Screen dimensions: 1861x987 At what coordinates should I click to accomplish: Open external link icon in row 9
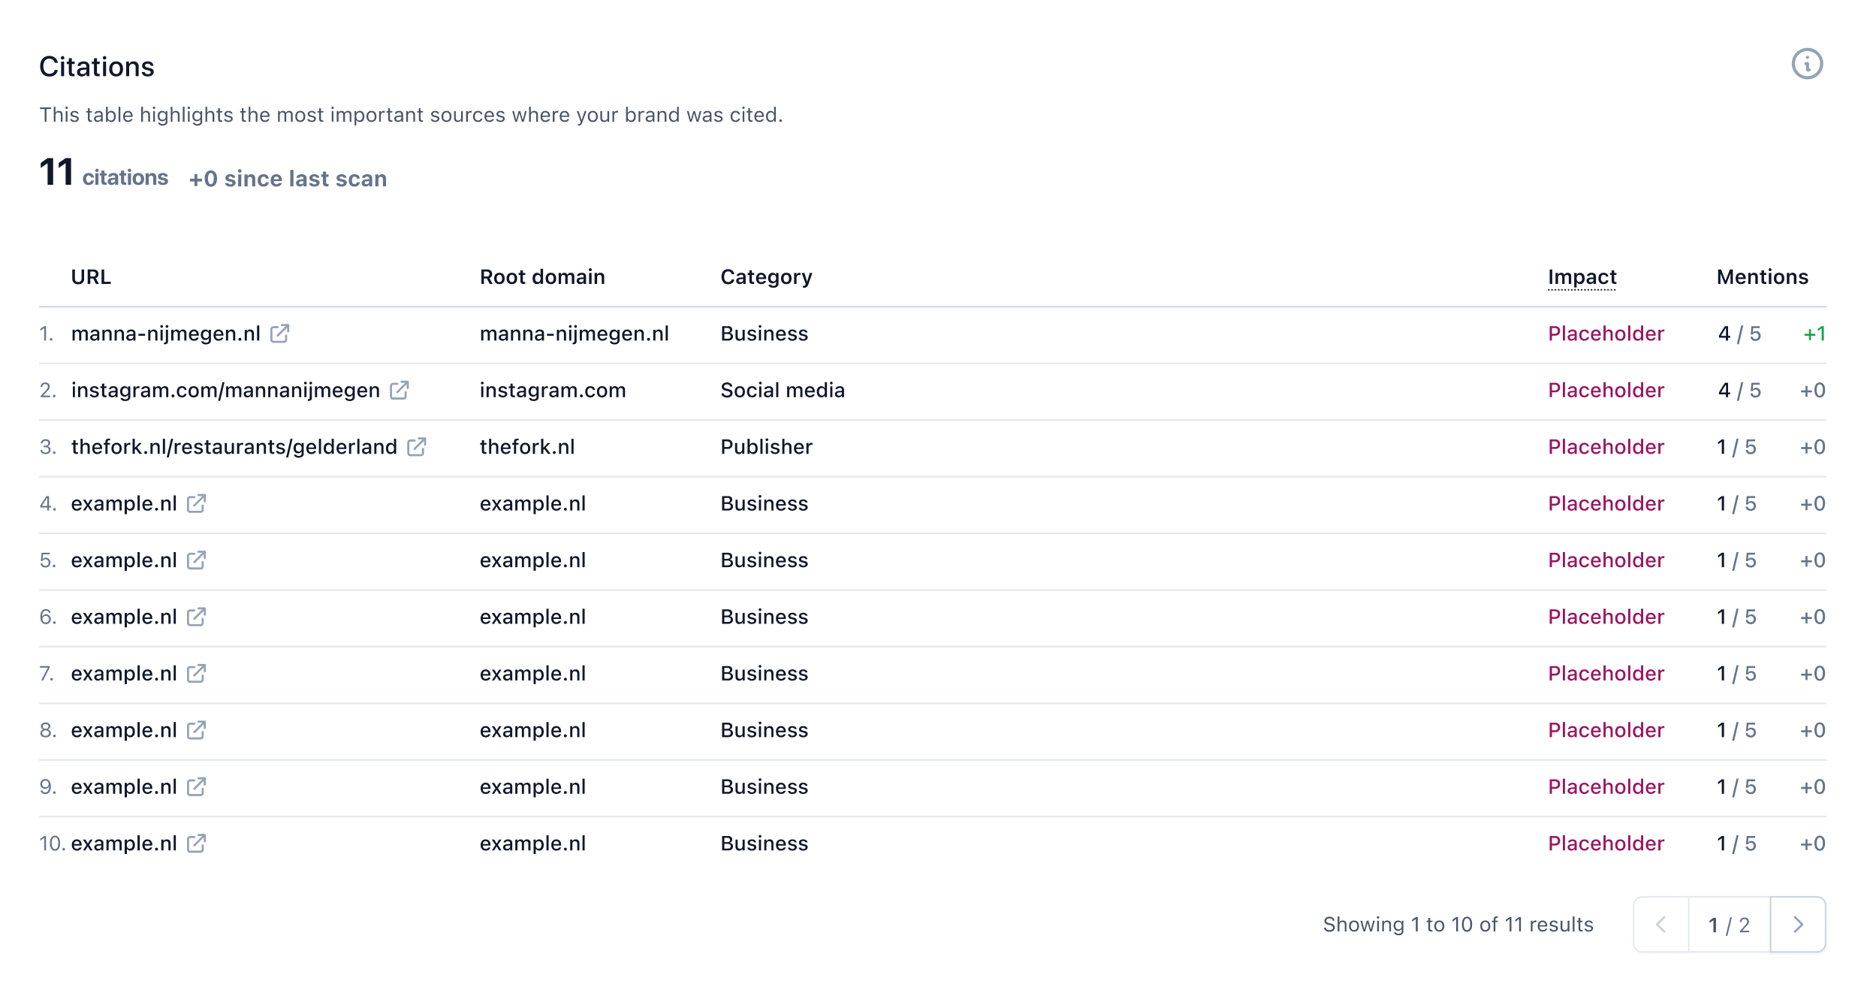point(196,786)
